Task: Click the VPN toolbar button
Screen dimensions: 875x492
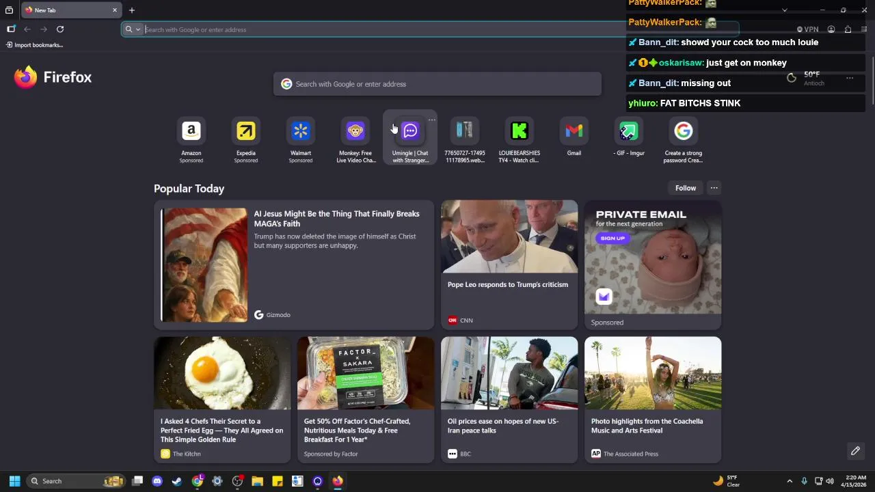Action: coord(807,29)
